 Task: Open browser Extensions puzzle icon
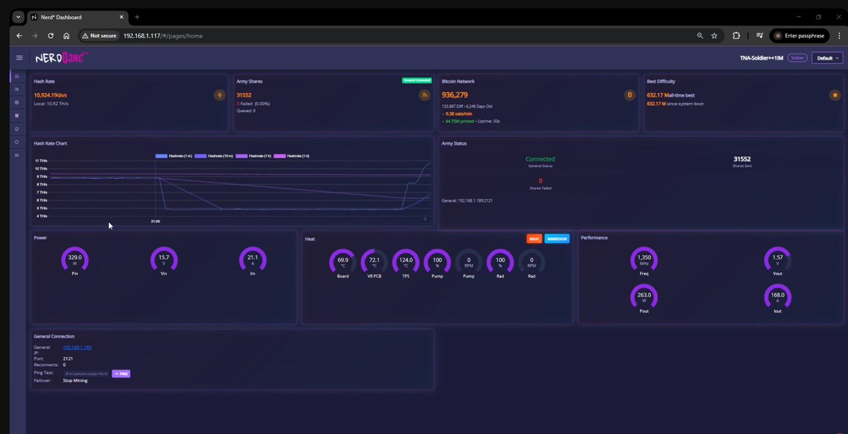point(736,35)
